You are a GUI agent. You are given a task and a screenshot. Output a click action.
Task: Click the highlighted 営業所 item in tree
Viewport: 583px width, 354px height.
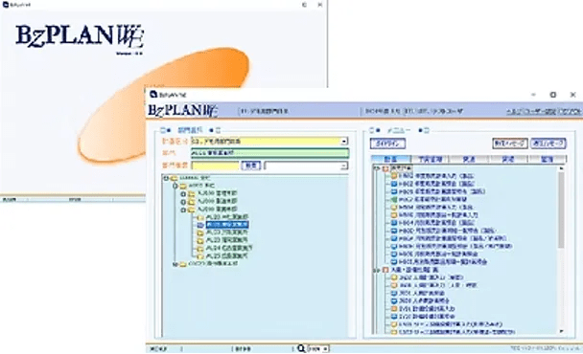point(227,225)
